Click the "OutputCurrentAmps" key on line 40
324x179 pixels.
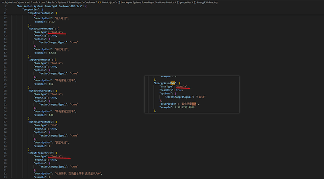pyautogui.click(x=42, y=29)
